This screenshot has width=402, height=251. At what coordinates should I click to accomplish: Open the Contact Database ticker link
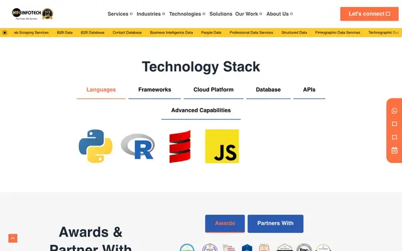pyautogui.click(x=127, y=33)
